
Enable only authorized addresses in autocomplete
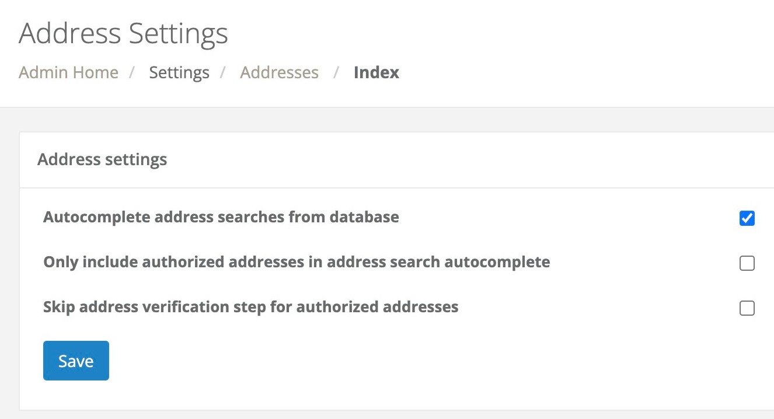pyautogui.click(x=747, y=263)
